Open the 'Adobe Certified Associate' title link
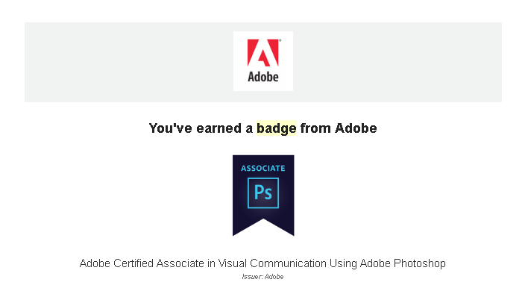Image resolution: width=525 pixels, height=291 pixels. [262, 263]
